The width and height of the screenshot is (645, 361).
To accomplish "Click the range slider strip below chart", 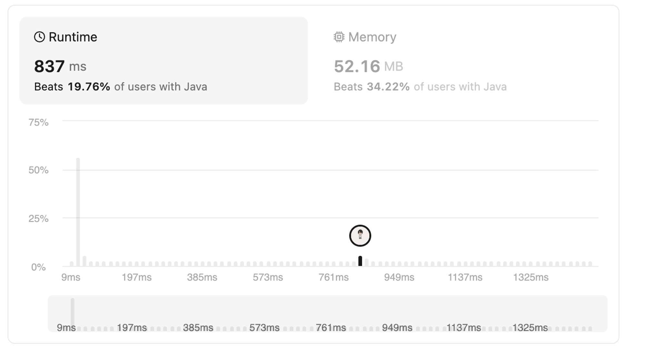I will click(x=328, y=313).
